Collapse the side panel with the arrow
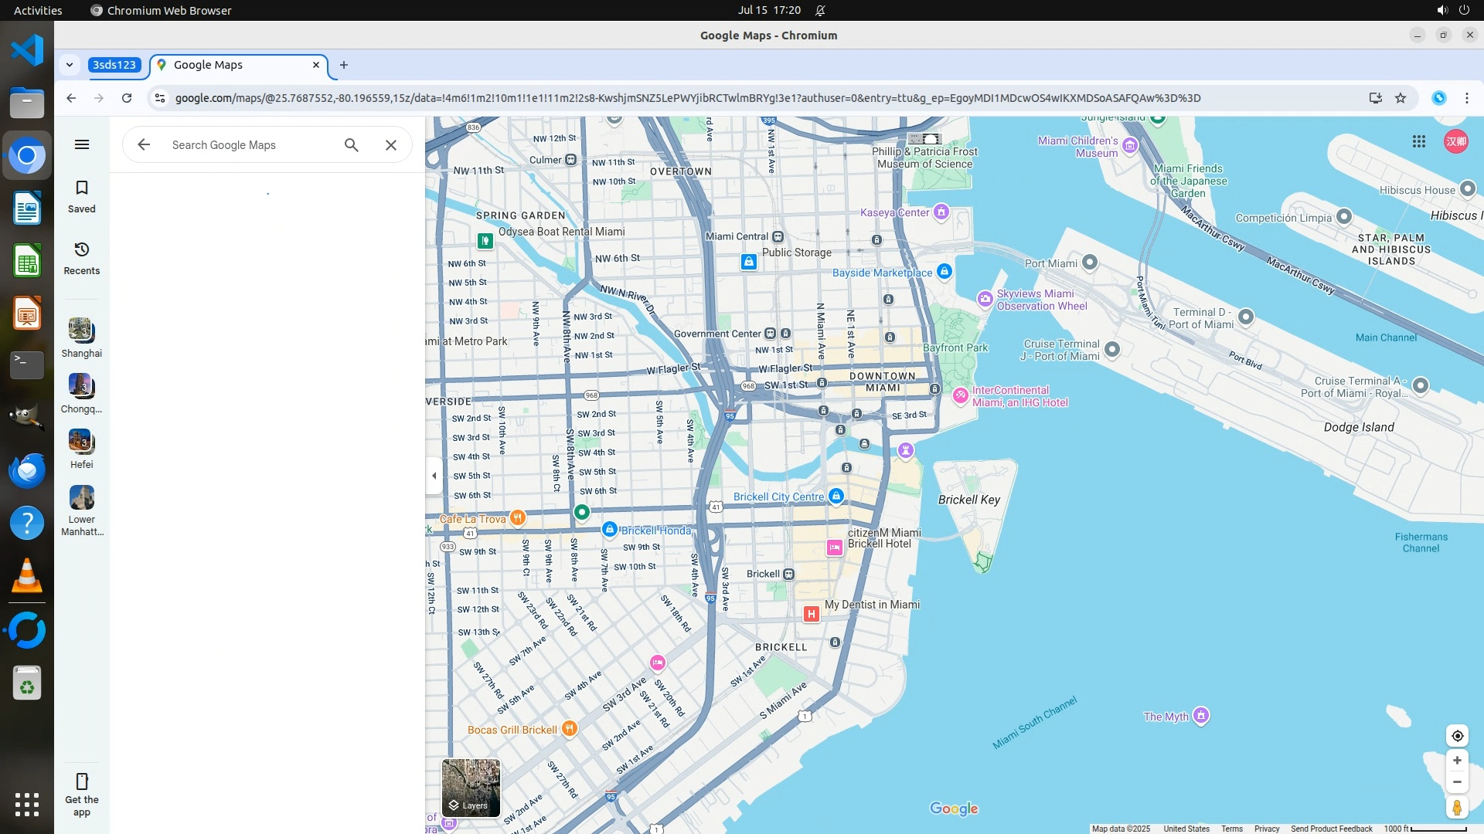The width and height of the screenshot is (1484, 834). pyautogui.click(x=434, y=476)
